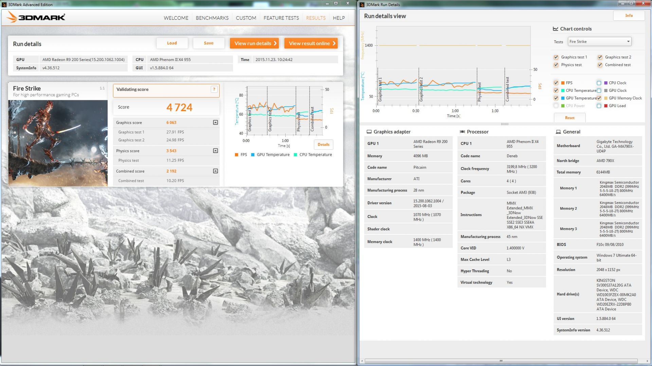Open the Tests dropdown showing Fire Strike
Image resolution: width=652 pixels, height=366 pixels.
coord(599,42)
